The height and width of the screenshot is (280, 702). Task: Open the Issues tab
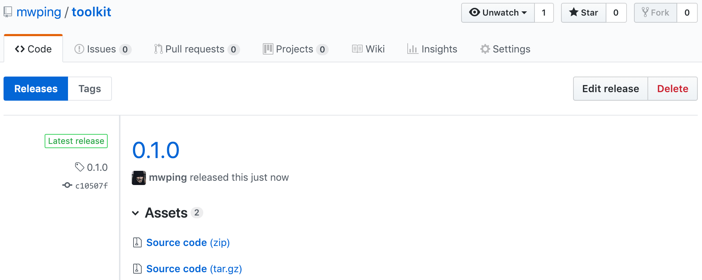[x=103, y=49]
